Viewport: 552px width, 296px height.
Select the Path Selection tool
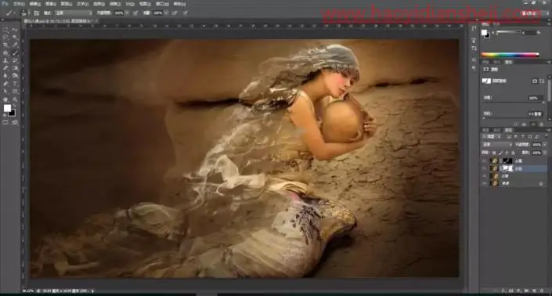point(5,91)
